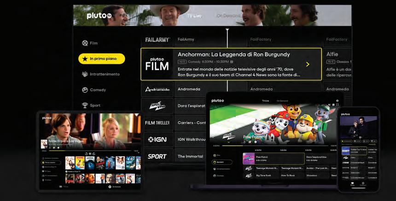Select the In primo piano category
Image resolution: width=396 pixels, height=201 pixels.
point(101,59)
